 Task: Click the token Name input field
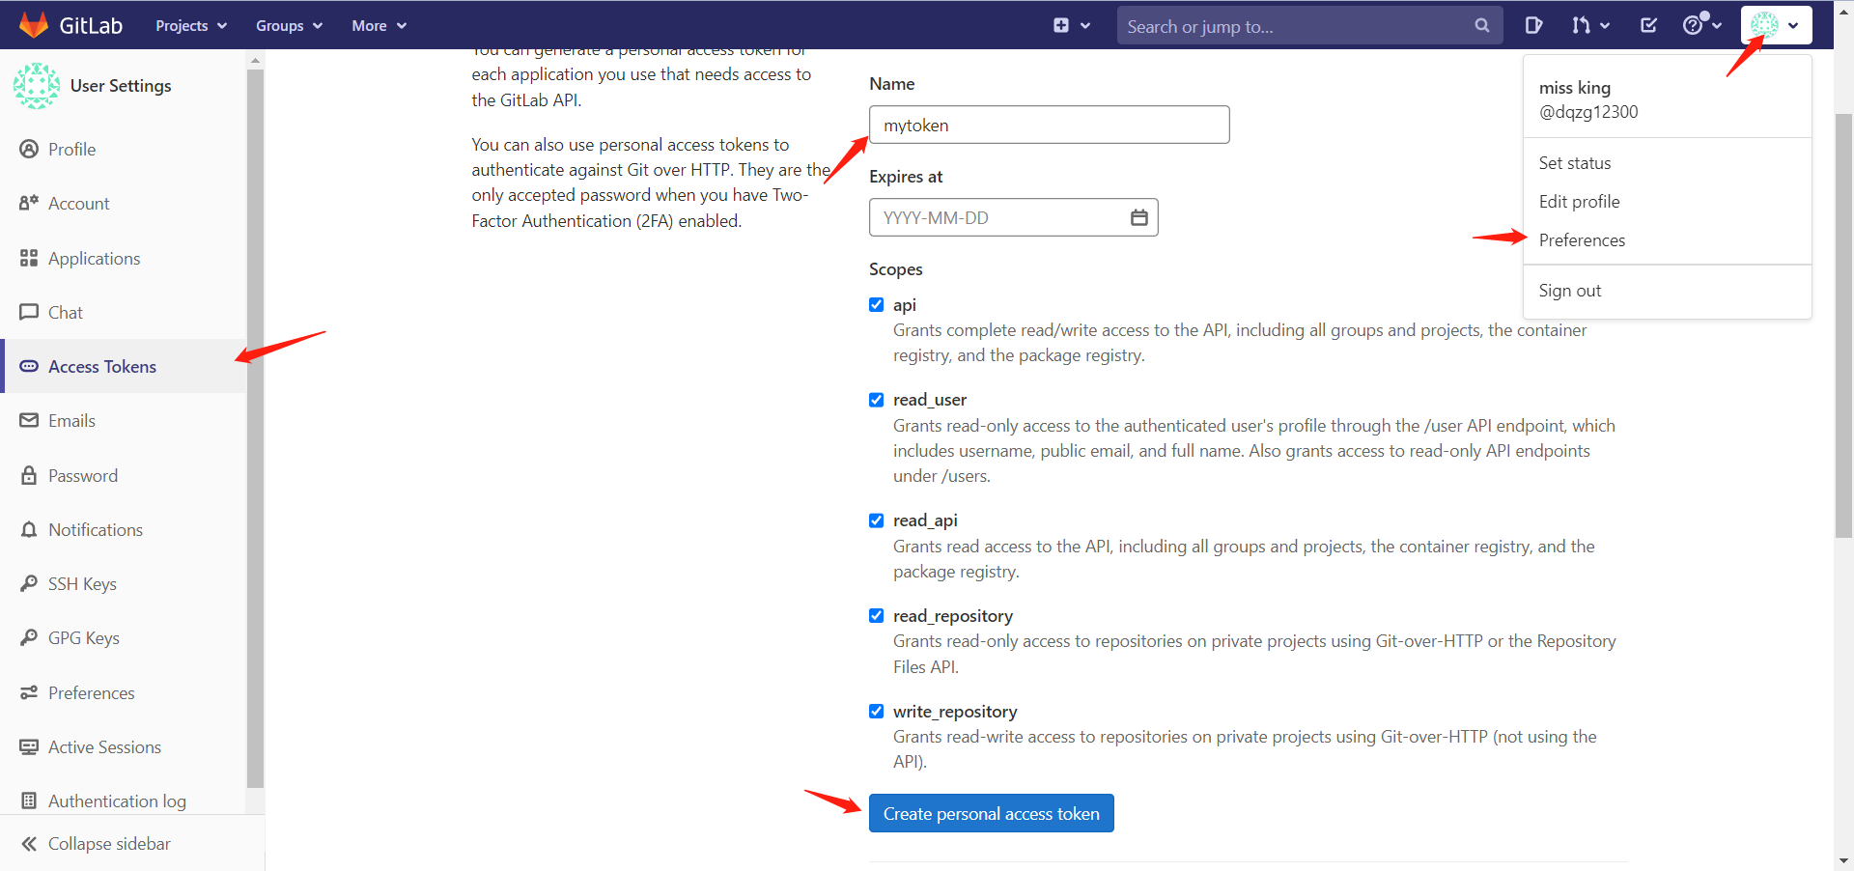tap(1049, 126)
